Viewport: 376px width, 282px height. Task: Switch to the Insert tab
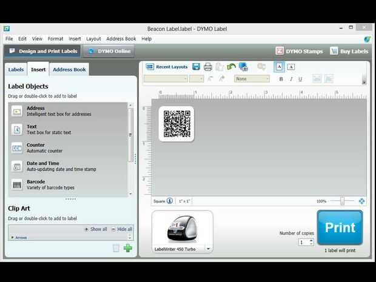coord(38,70)
